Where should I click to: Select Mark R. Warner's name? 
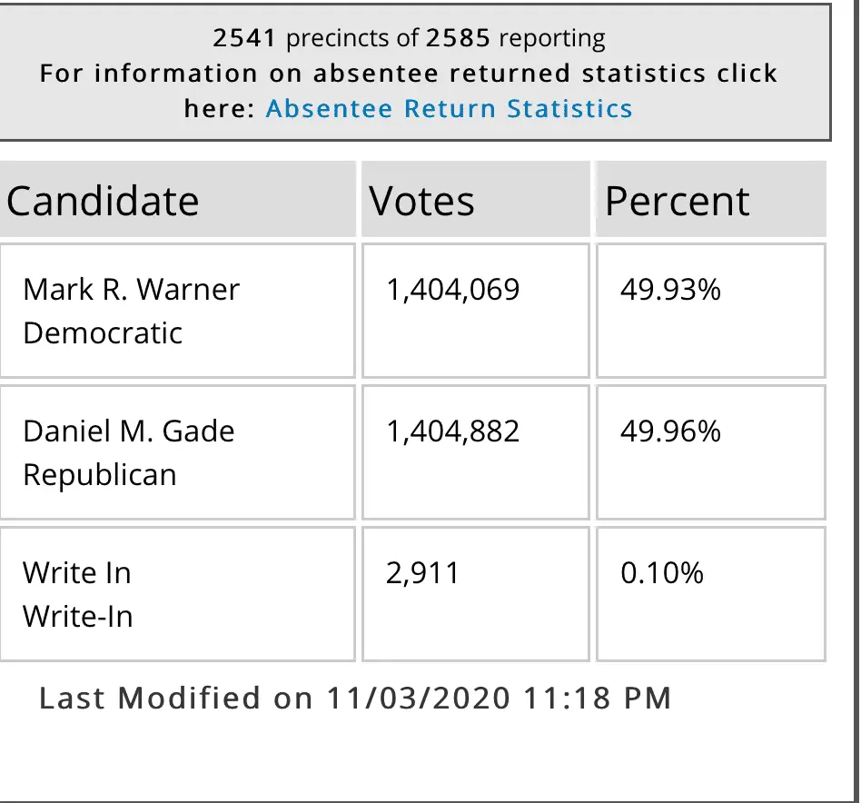[131, 290]
